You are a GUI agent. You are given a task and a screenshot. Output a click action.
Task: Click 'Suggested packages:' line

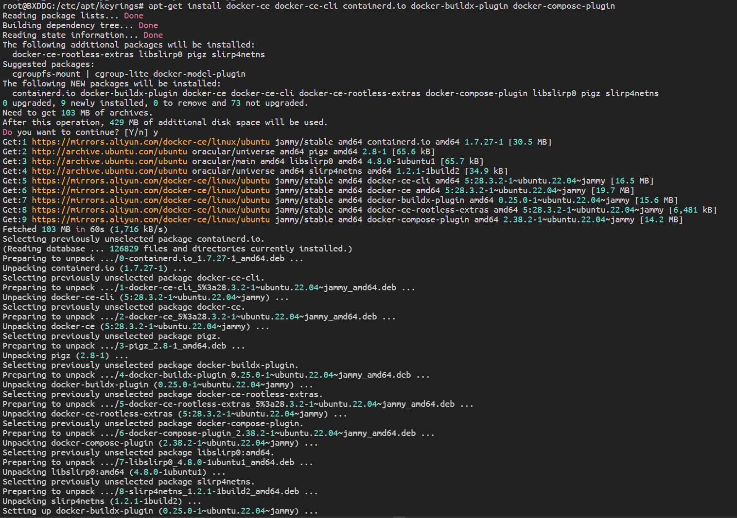coord(49,64)
